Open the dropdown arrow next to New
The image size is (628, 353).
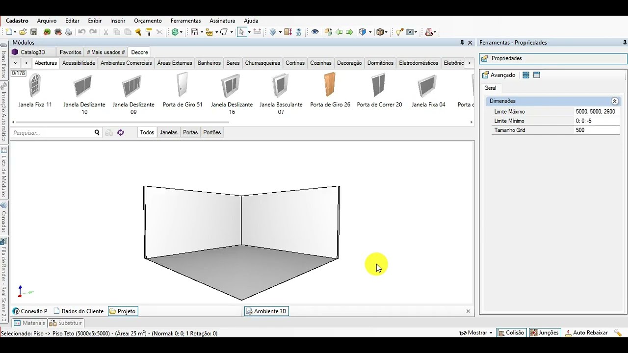click(x=15, y=32)
